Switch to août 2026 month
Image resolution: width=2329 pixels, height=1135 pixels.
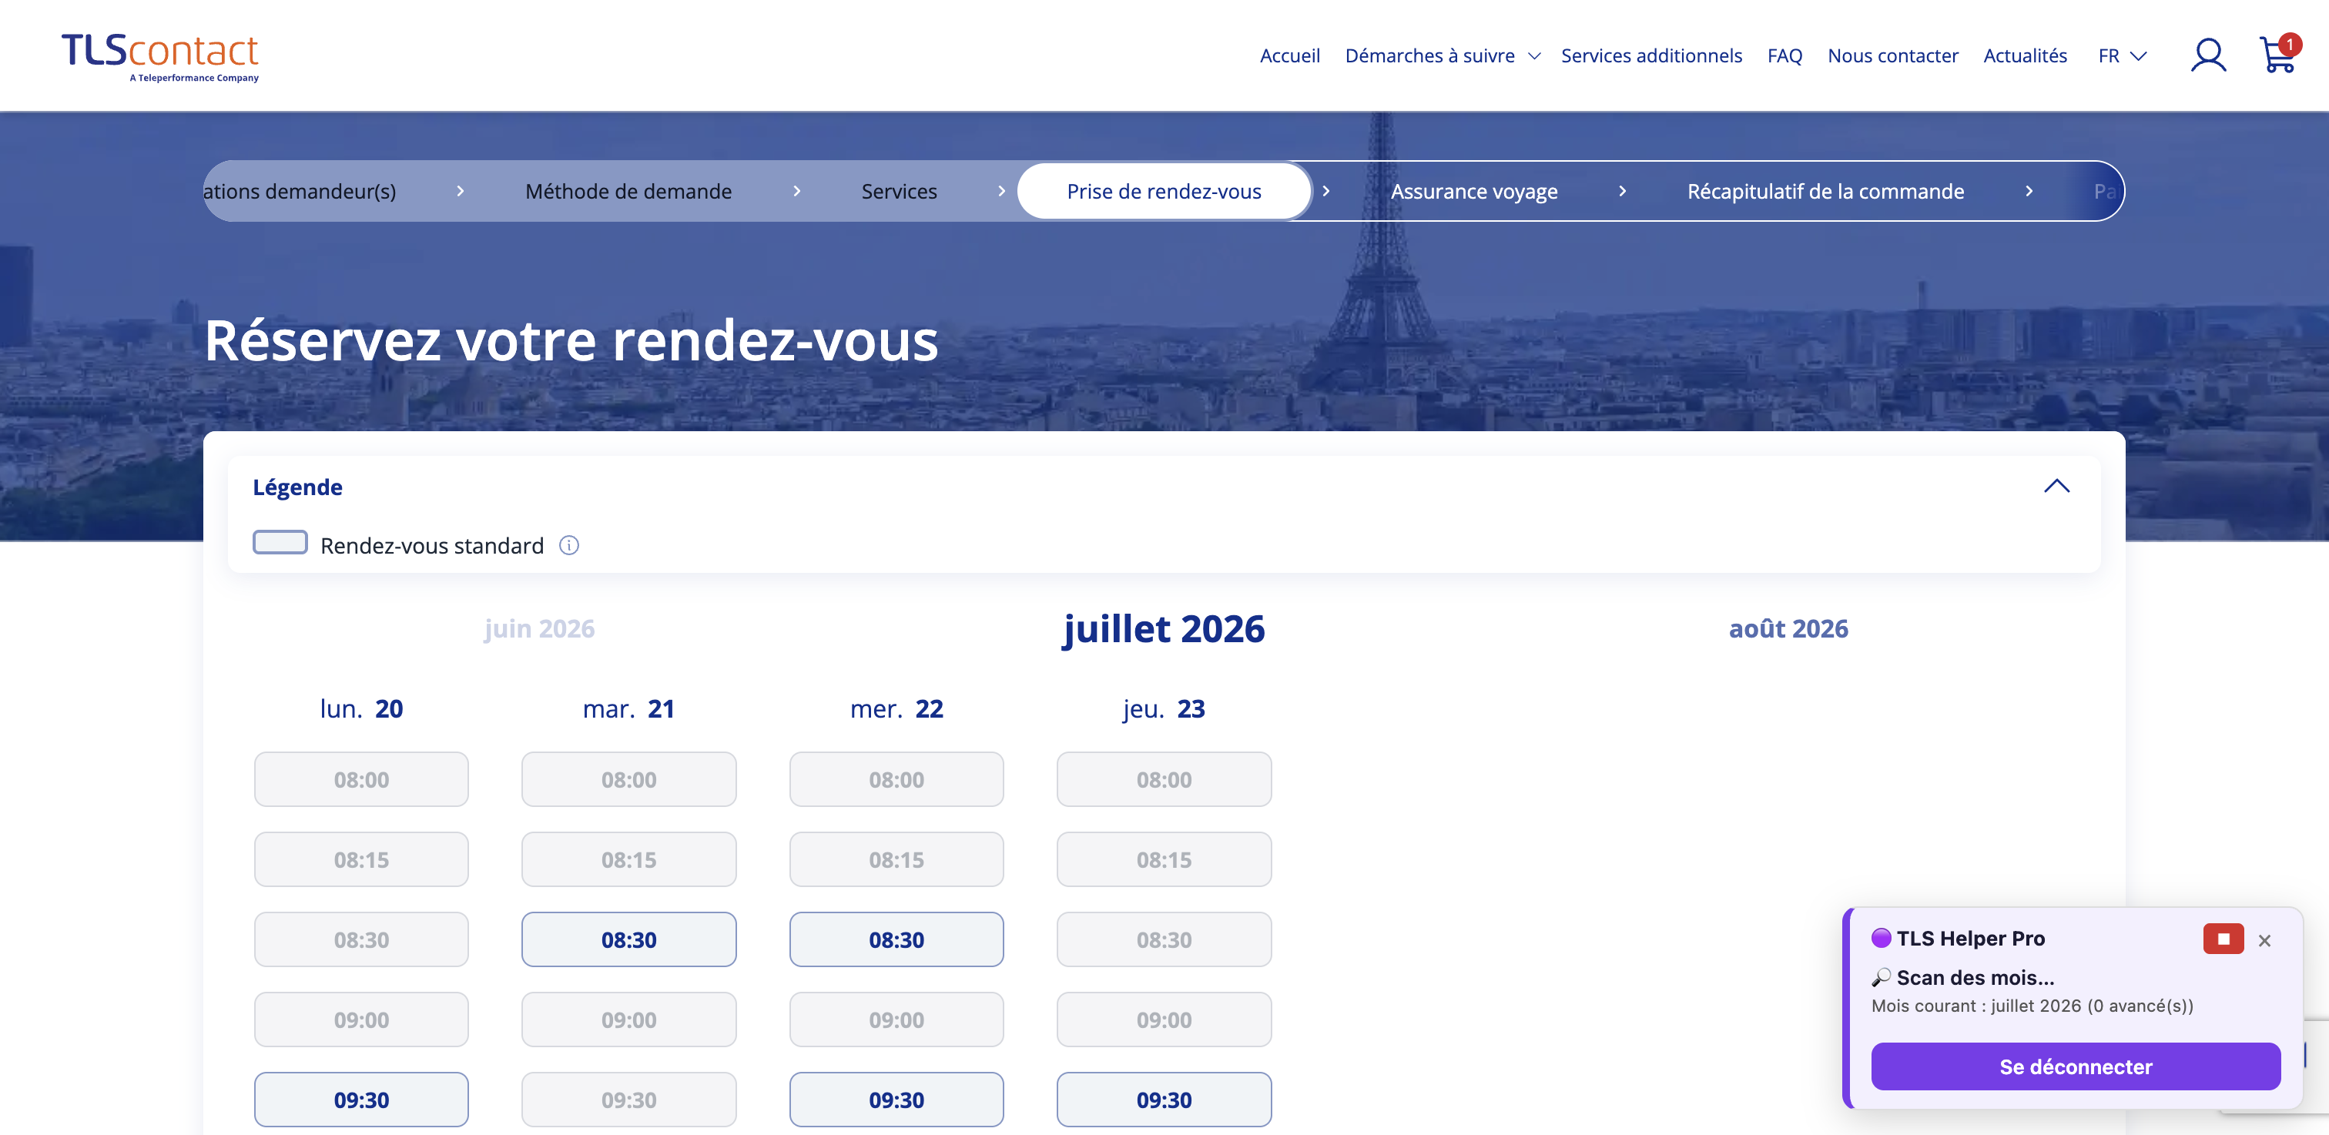point(1788,628)
